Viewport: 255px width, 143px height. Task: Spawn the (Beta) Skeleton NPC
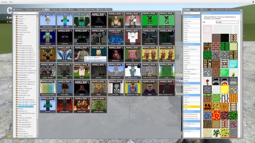point(48,20)
